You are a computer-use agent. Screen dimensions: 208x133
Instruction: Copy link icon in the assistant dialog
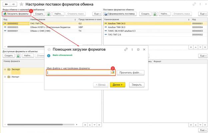point(126,49)
